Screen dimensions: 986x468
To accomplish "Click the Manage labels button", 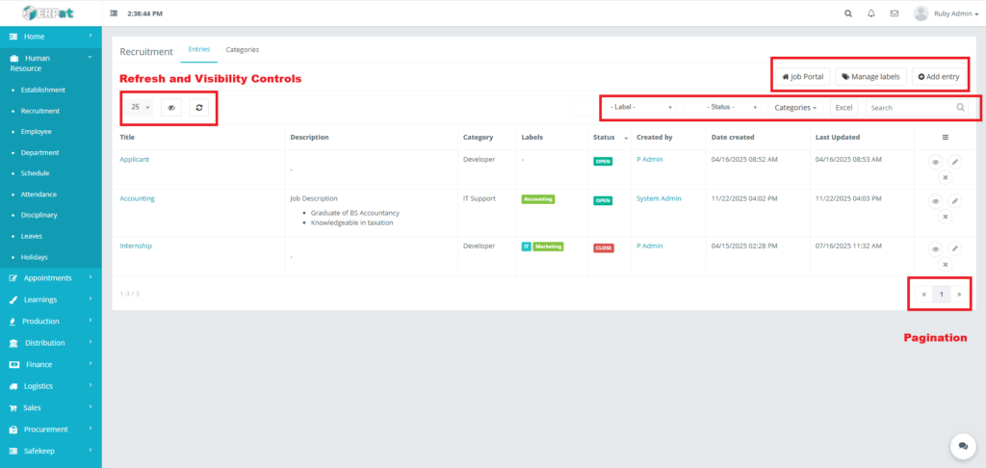I will 869,76.
